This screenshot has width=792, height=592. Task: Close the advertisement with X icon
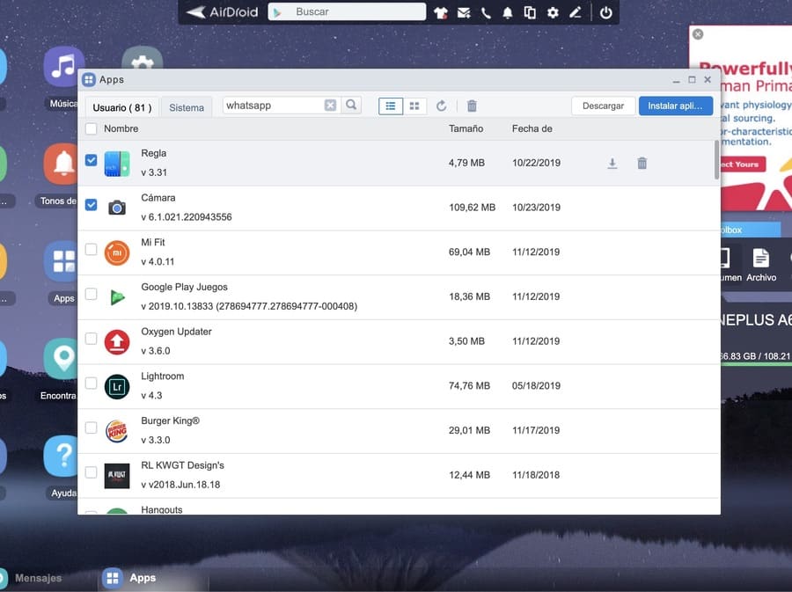(698, 34)
